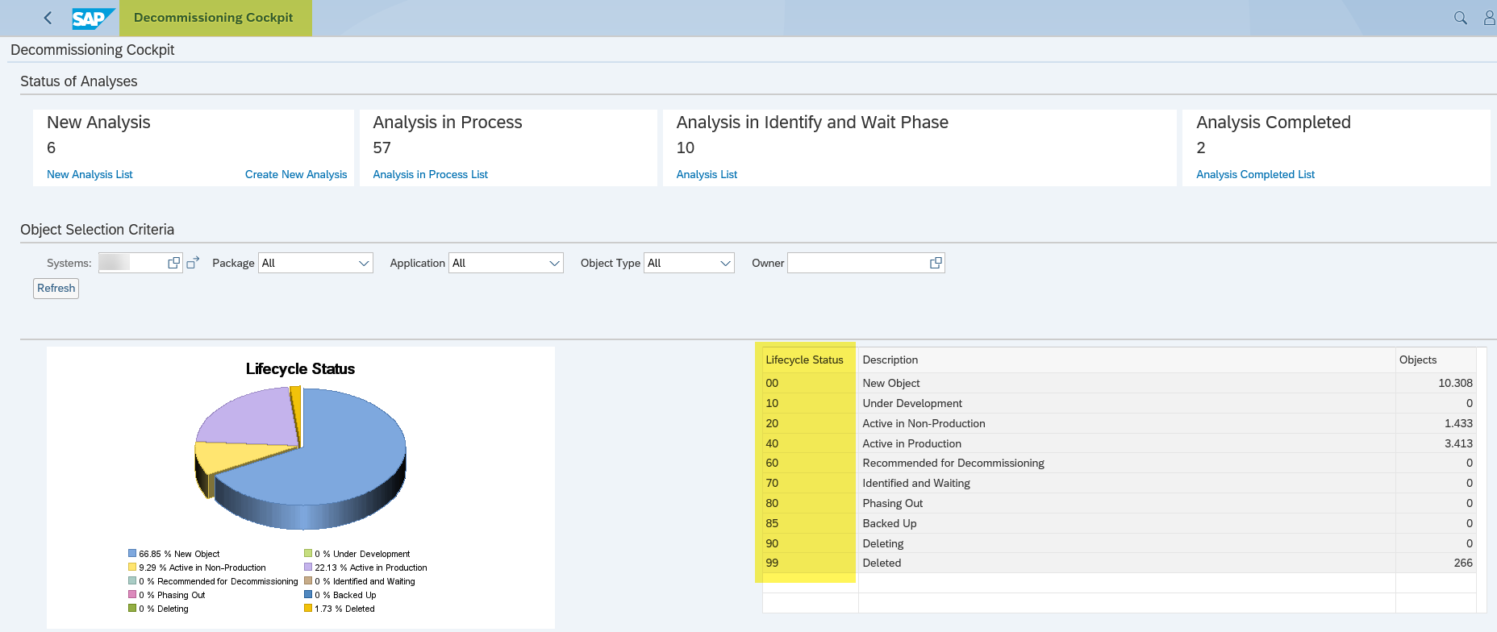The height and width of the screenshot is (632, 1497).
Task: Select the objects count 10.308
Action: coord(1436,383)
